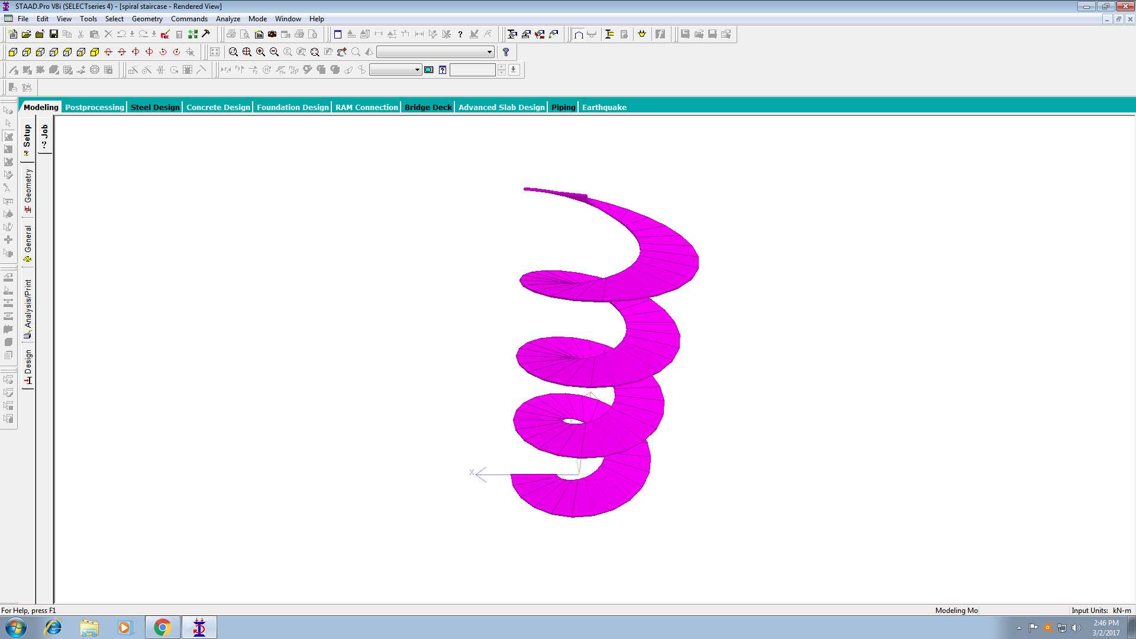The image size is (1136, 639).
Task: Open the Foundation Design tab
Action: pyautogui.click(x=293, y=107)
